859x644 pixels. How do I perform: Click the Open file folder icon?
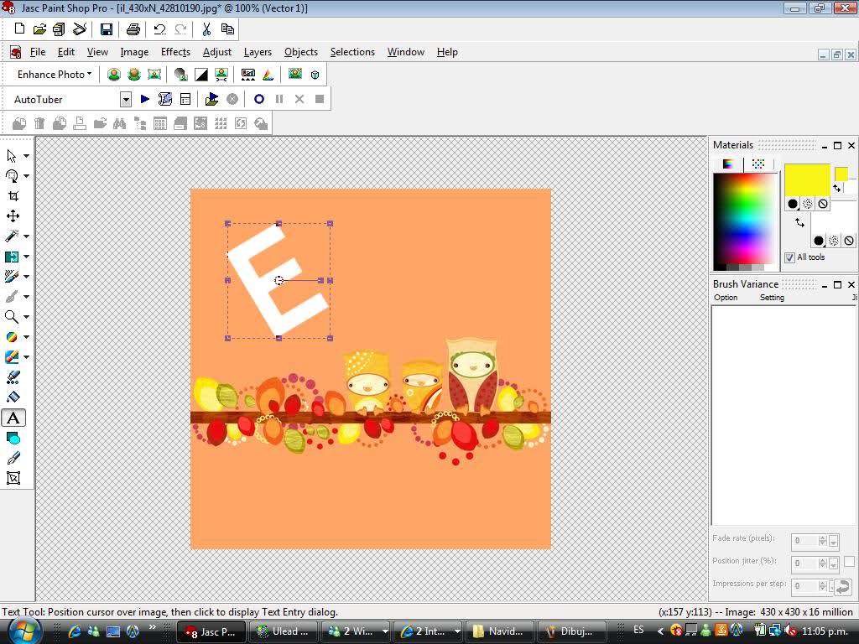(39, 29)
